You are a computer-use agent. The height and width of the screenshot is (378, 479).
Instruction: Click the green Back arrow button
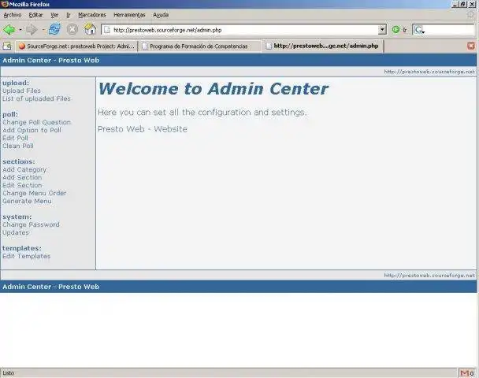coord(9,30)
